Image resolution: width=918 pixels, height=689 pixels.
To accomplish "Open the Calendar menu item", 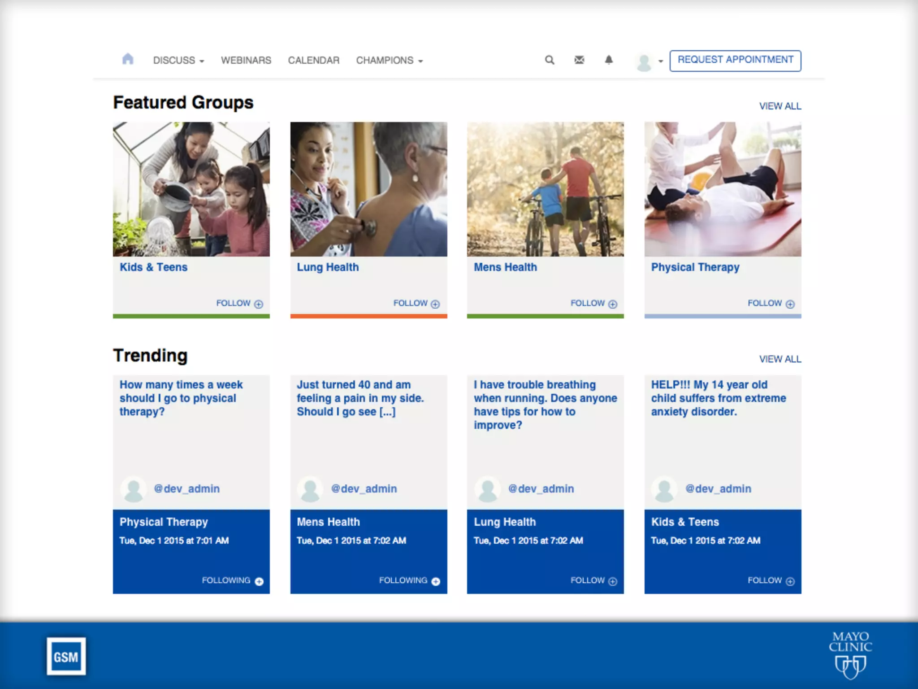I will [x=313, y=60].
